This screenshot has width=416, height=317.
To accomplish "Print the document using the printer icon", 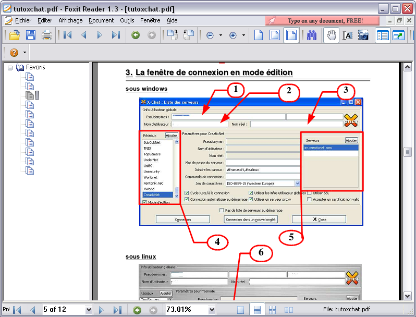I will click(x=47, y=35).
